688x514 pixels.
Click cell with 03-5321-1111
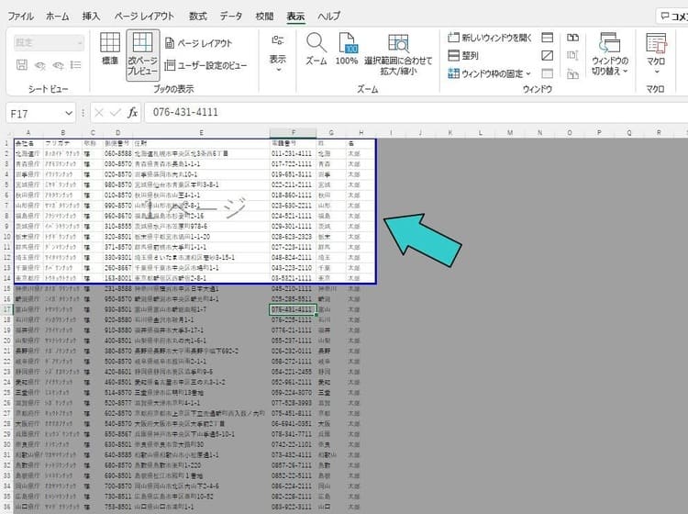[294, 278]
